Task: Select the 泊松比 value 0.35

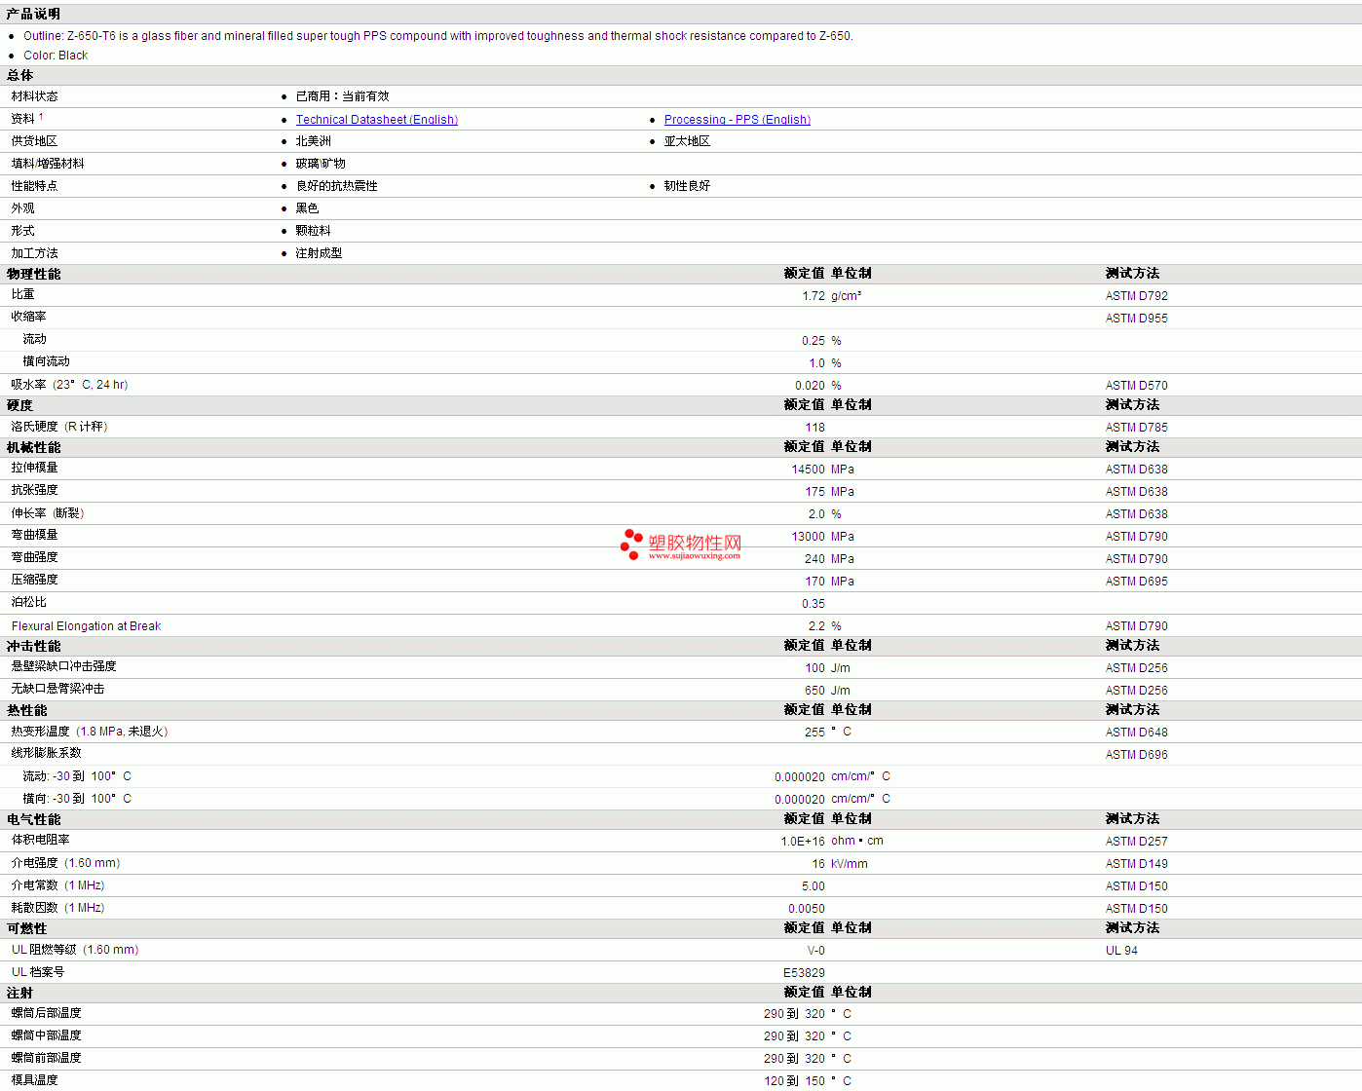Action: (x=813, y=604)
